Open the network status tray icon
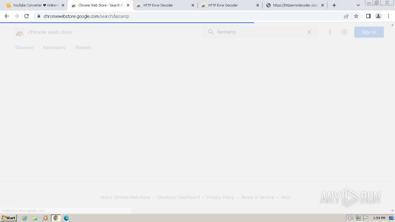 (358, 218)
